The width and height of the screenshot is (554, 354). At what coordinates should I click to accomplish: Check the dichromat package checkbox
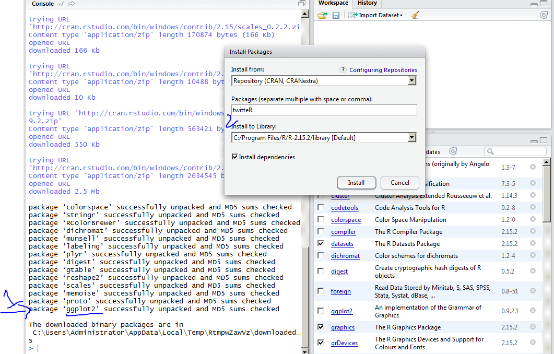click(321, 255)
